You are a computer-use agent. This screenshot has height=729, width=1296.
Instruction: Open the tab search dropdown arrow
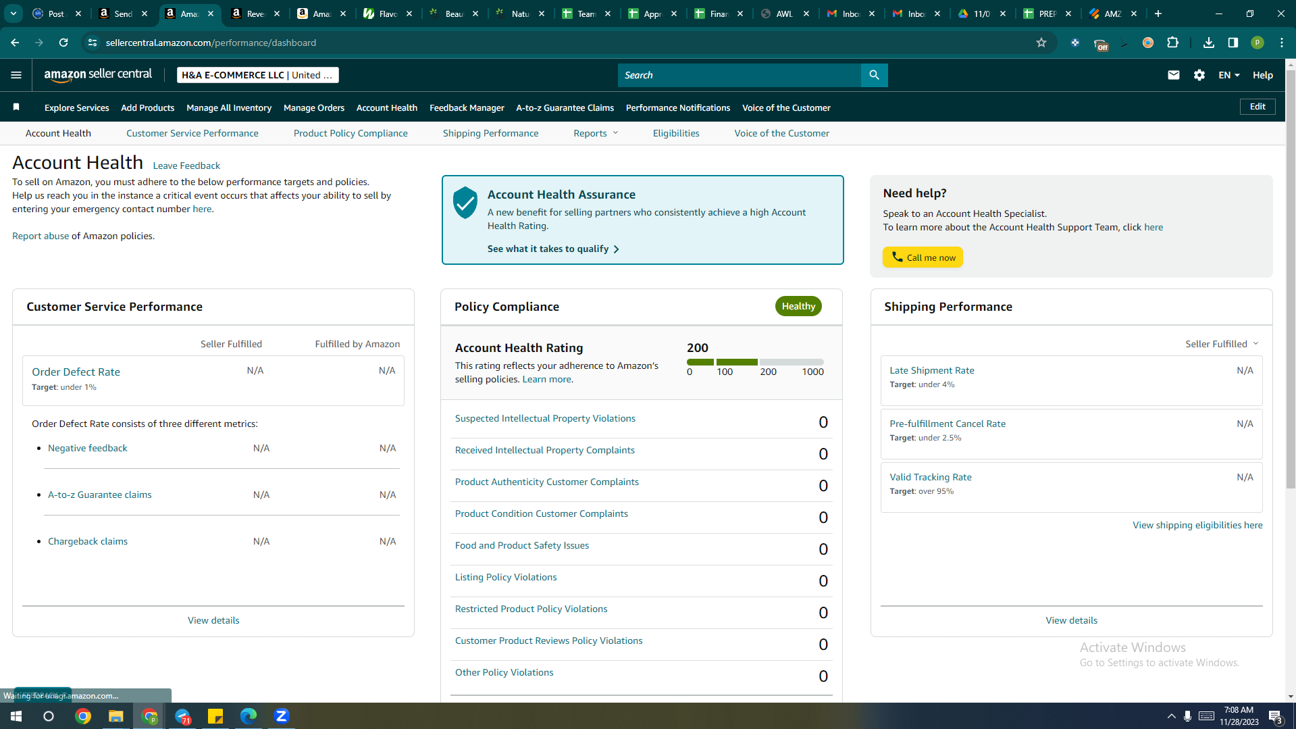point(13,14)
